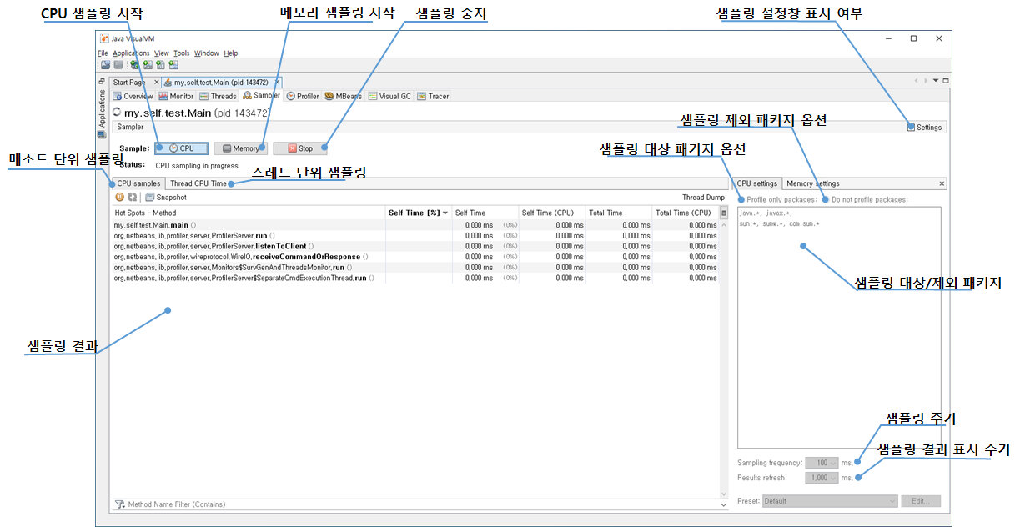
Task: Expand the Applications side panel
Action: [101, 108]
